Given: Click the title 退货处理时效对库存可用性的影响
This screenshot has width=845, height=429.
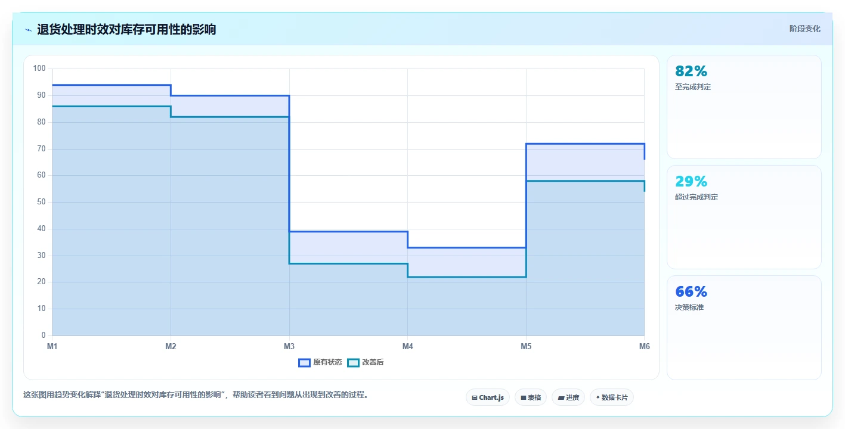Looking at the screenshot, I should click(126, 30).
